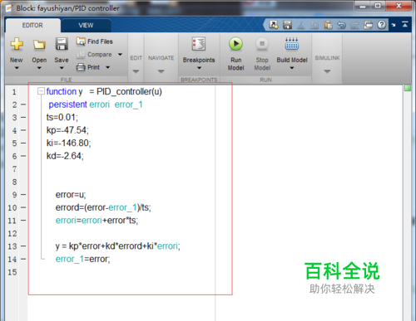Click the New file plus icon
This screenshot has width=416, height=321.
click(17, 44)
